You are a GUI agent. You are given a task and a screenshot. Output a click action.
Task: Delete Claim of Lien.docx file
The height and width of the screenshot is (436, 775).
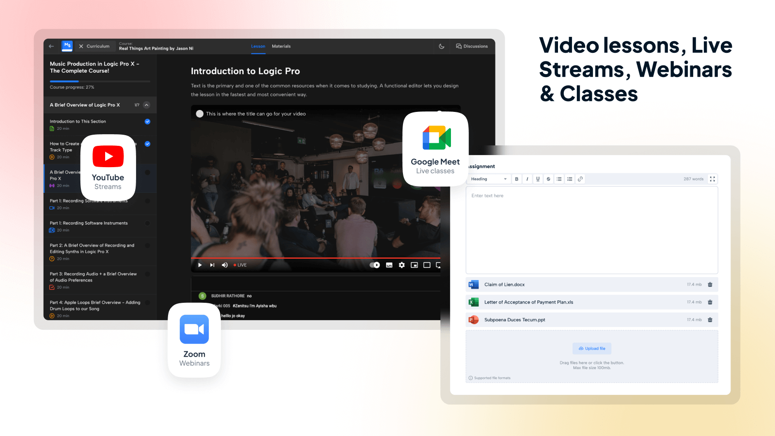[x=710, y=285]
